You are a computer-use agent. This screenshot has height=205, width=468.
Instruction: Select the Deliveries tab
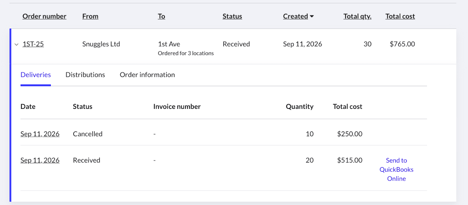click(36, 75)
